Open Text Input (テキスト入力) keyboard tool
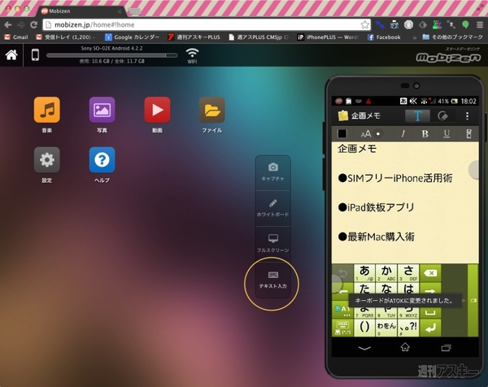488x387 pixels. click(x=273, y=280)
